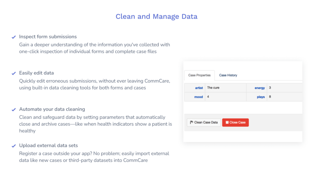Click the Clean and Manage Data heading
The height and width of the screenshot is (193, 313).
[x=156, y=16]
